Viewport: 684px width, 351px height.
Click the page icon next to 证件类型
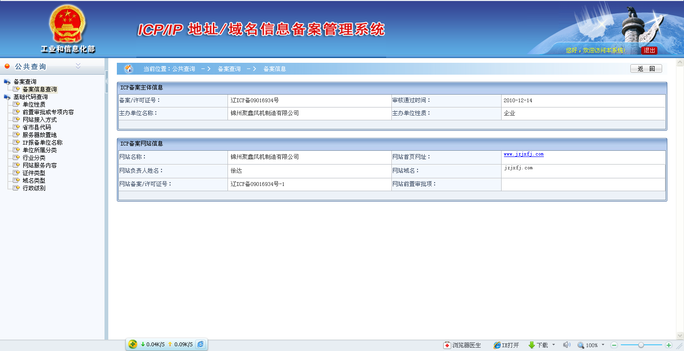(x=17, y=173)
